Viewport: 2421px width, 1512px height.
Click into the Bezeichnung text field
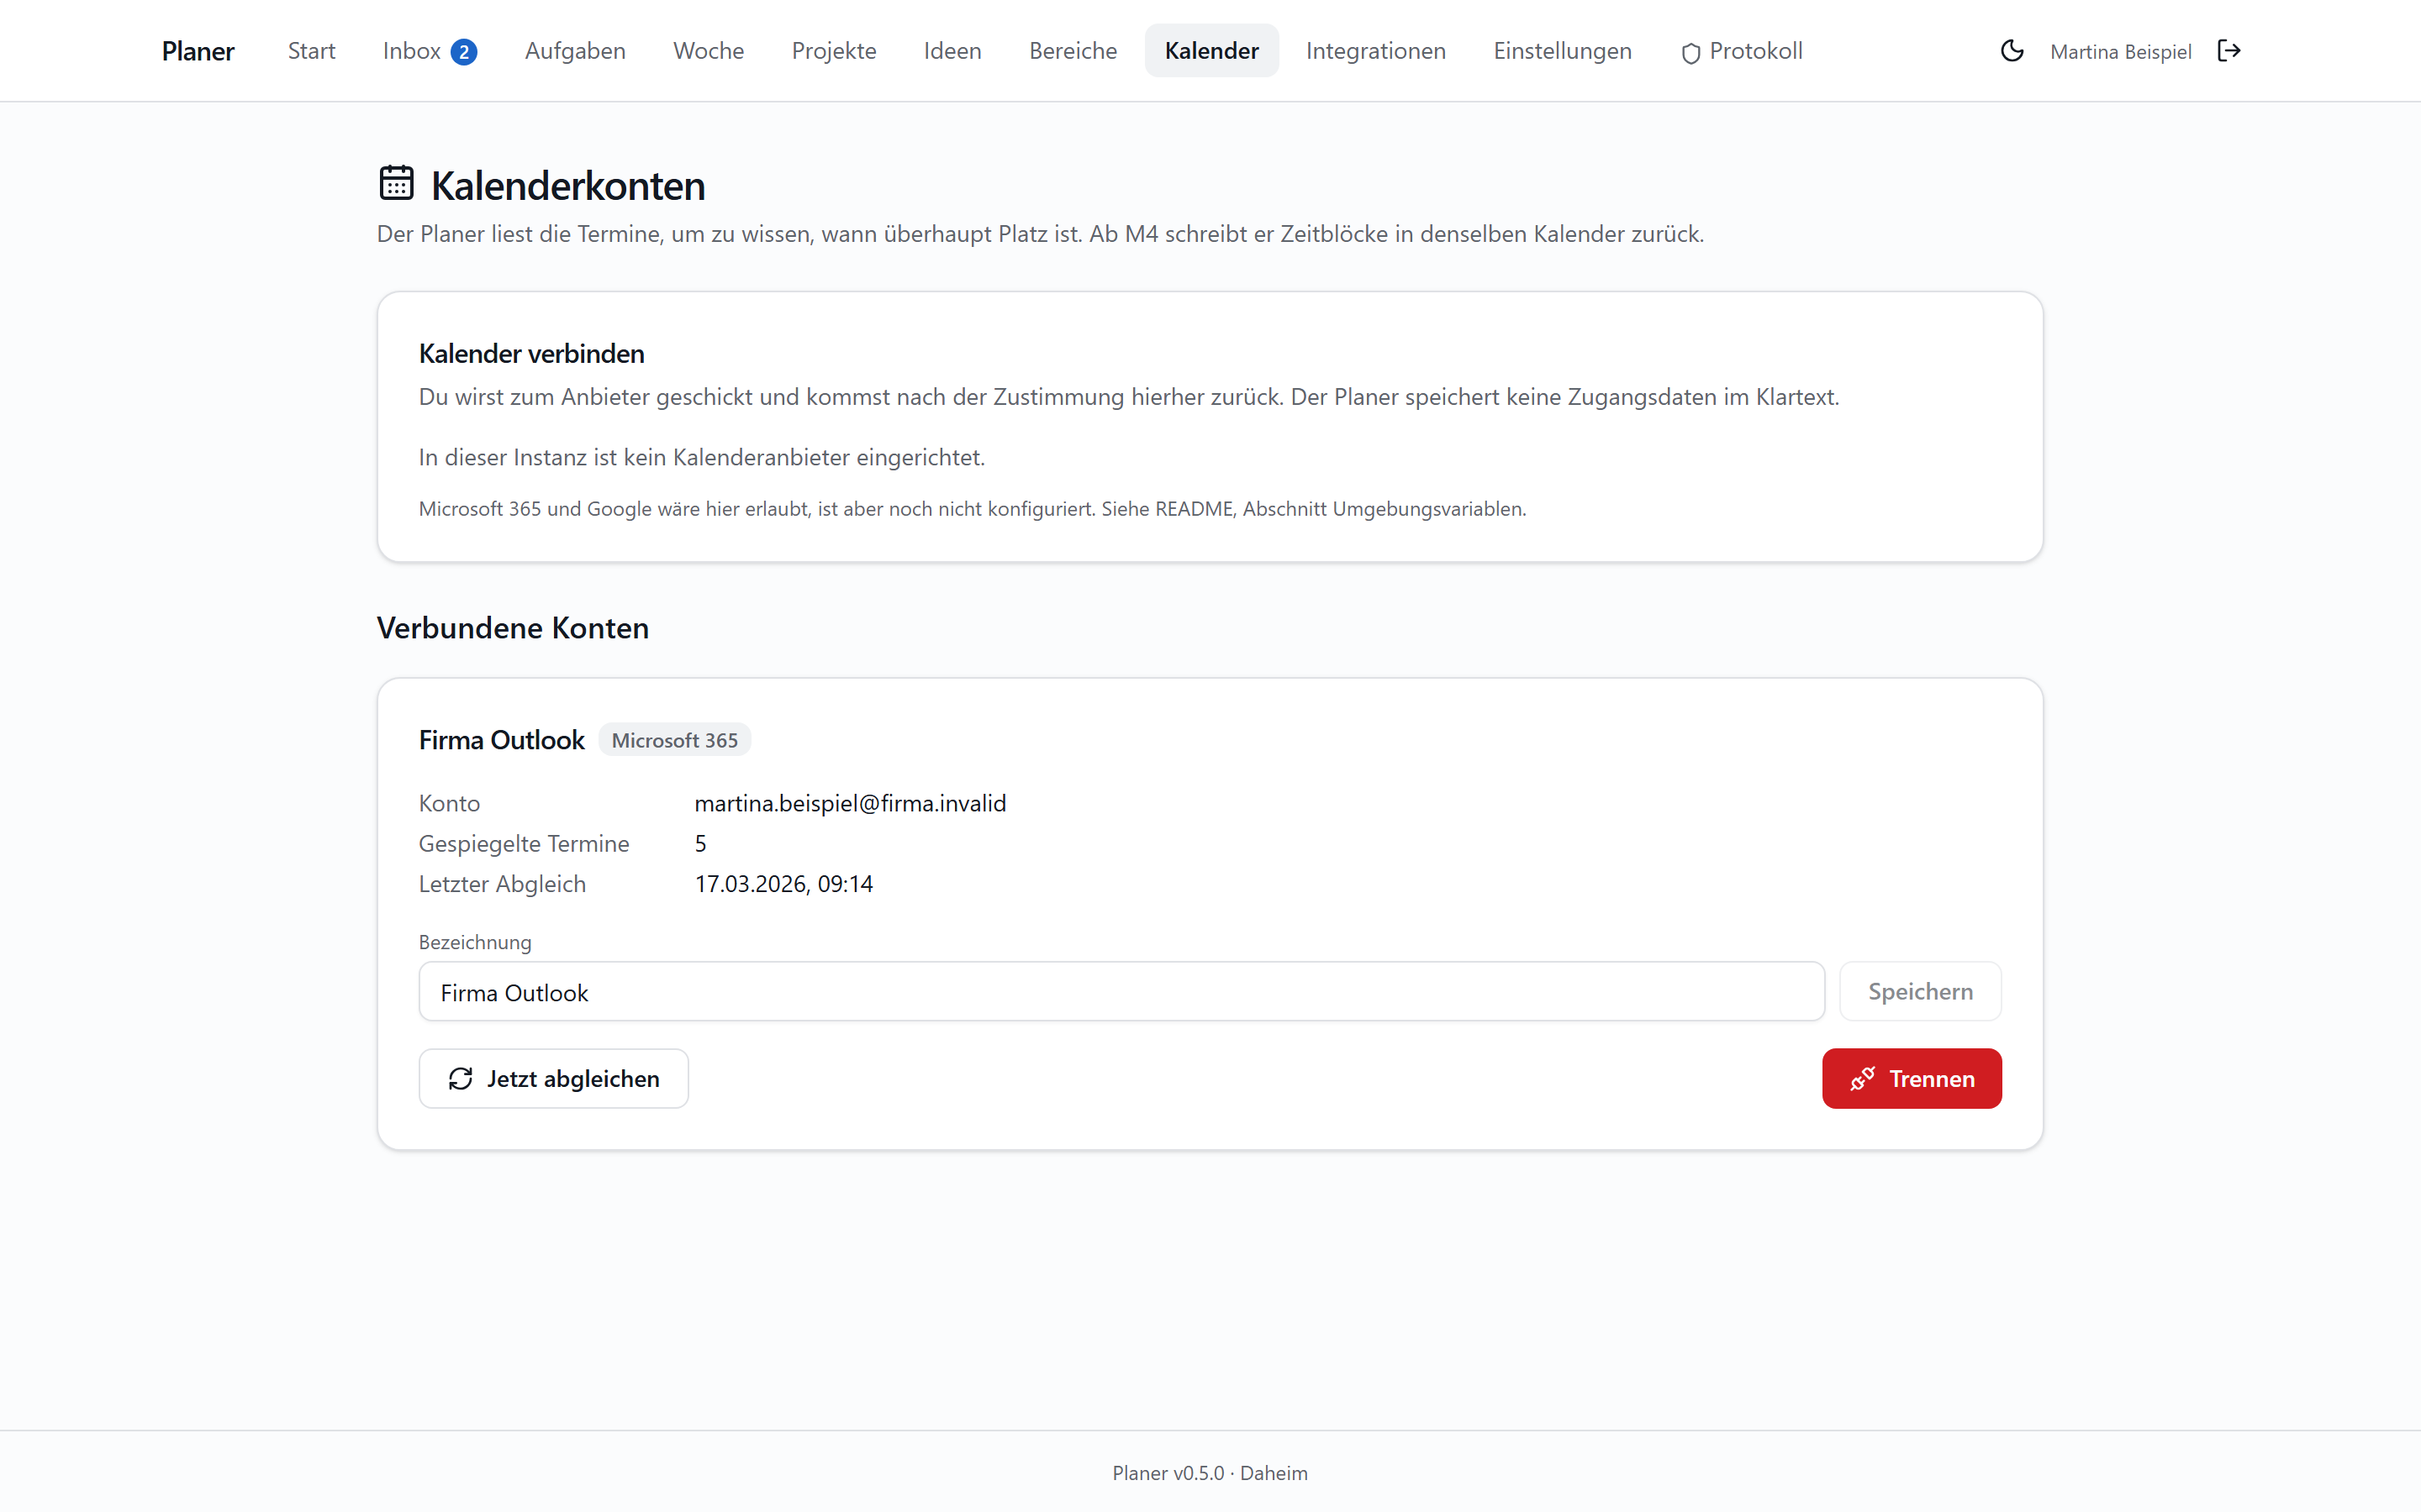pos(1121,992)
